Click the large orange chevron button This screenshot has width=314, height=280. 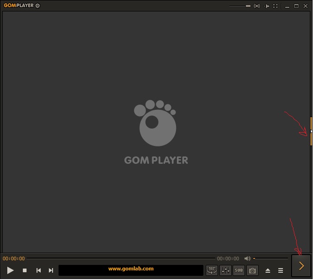(302, 267)
